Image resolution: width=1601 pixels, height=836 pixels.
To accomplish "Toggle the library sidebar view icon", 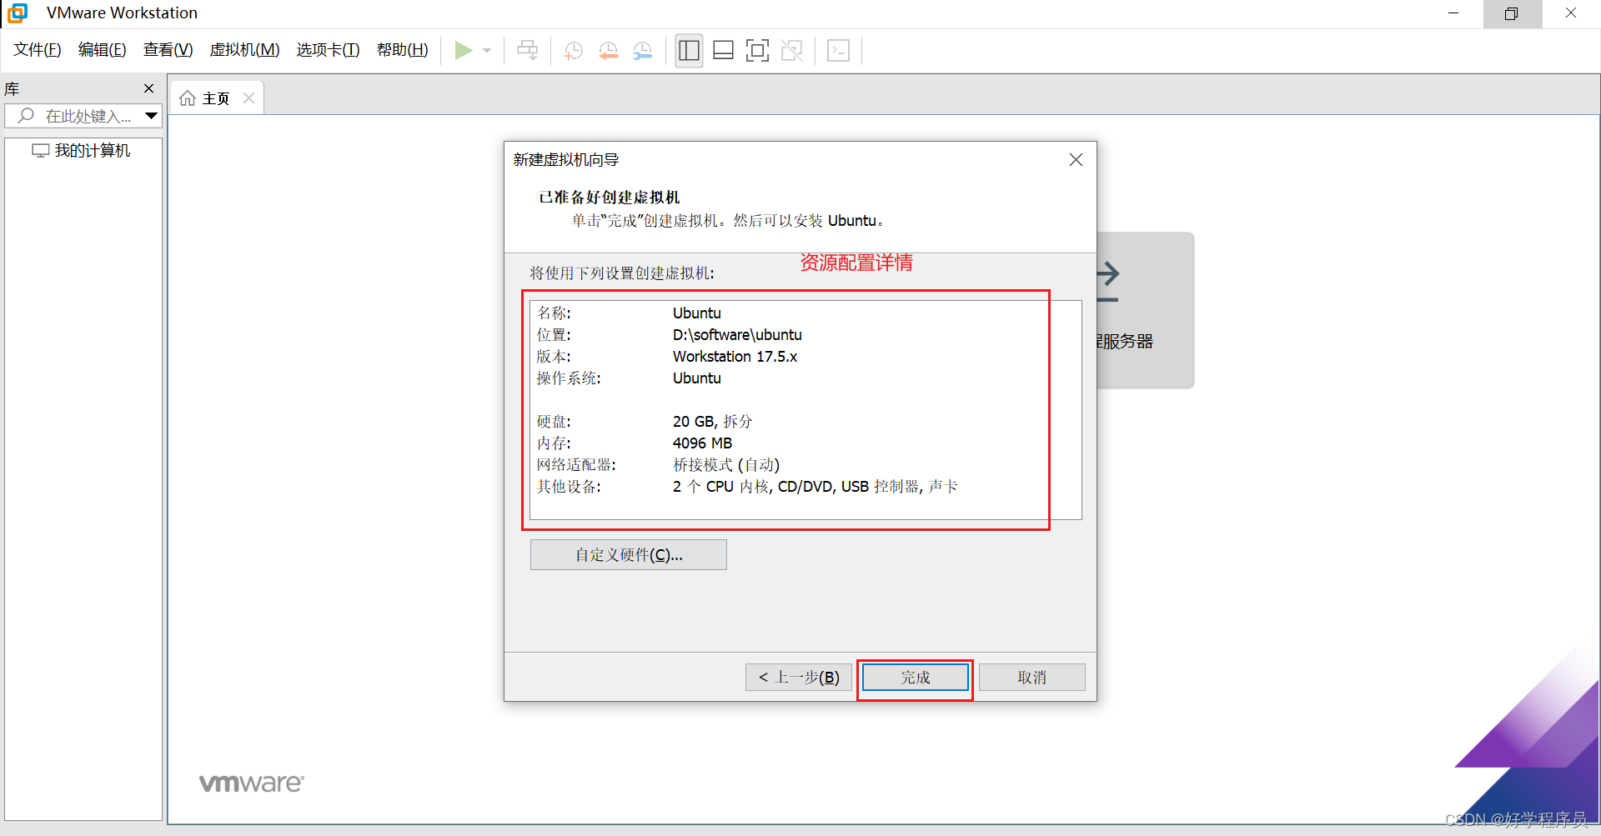I will [689, 51].
